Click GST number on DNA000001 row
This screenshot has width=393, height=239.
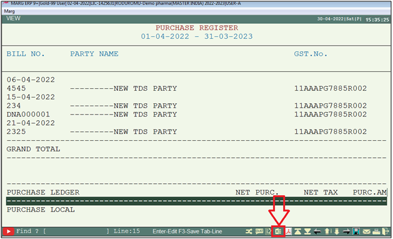click(331, 114)
